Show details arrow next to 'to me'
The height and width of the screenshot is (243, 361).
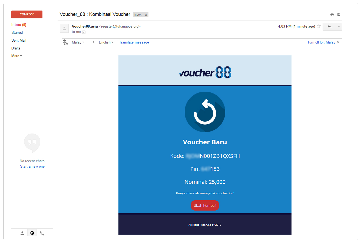point(84,32)
